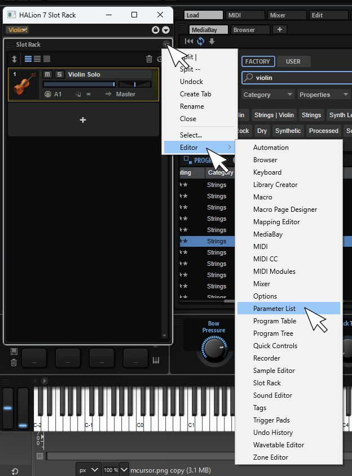The width and height of the screenshot is (352, 476).
Task: Click the trash icon beside the trigger pads
Action: click(14, 362)
